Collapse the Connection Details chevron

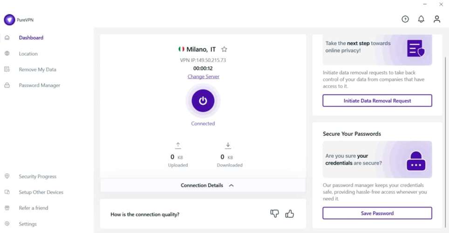[231, 185]
